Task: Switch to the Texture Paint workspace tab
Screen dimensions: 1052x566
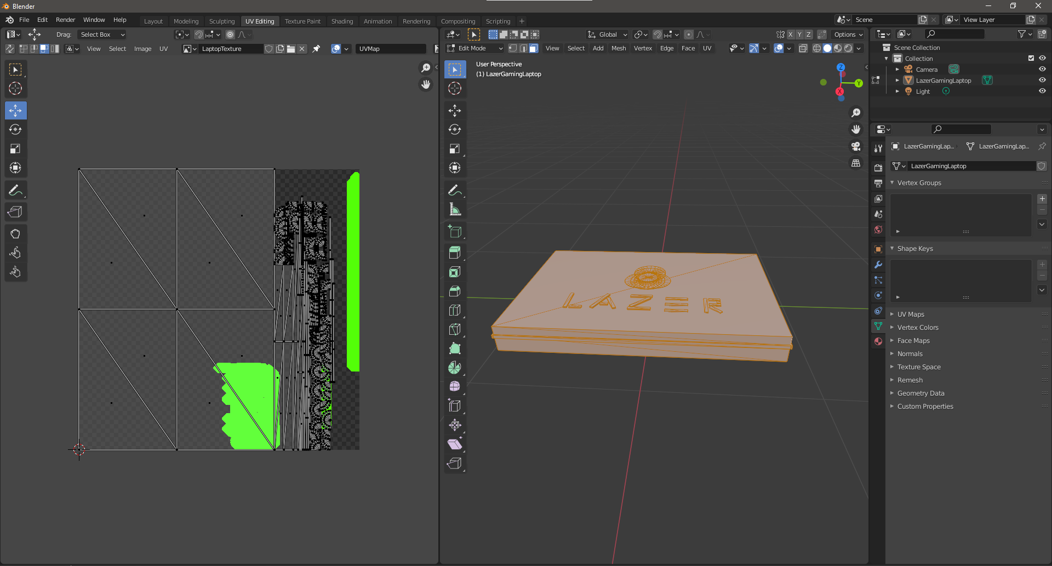Action: (303, 21)
